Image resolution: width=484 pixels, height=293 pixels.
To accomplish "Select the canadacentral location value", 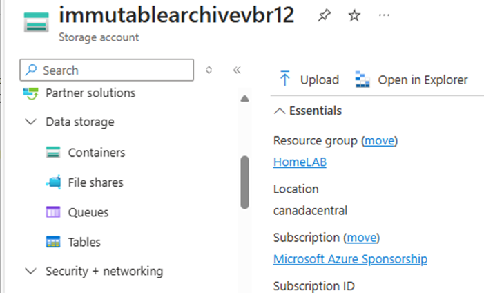I will (x=310, y=211).
